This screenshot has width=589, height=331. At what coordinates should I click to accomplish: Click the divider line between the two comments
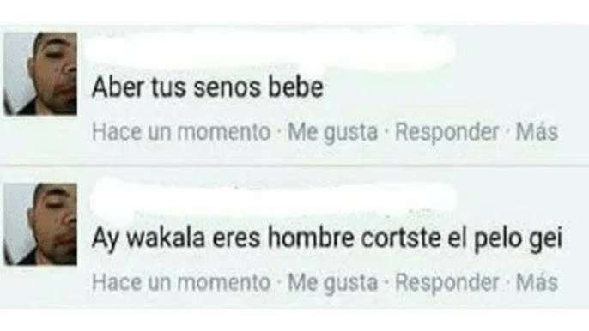coord(294,165)
